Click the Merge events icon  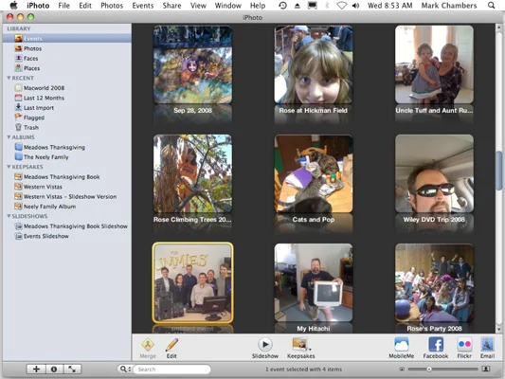tap(148, 345)
